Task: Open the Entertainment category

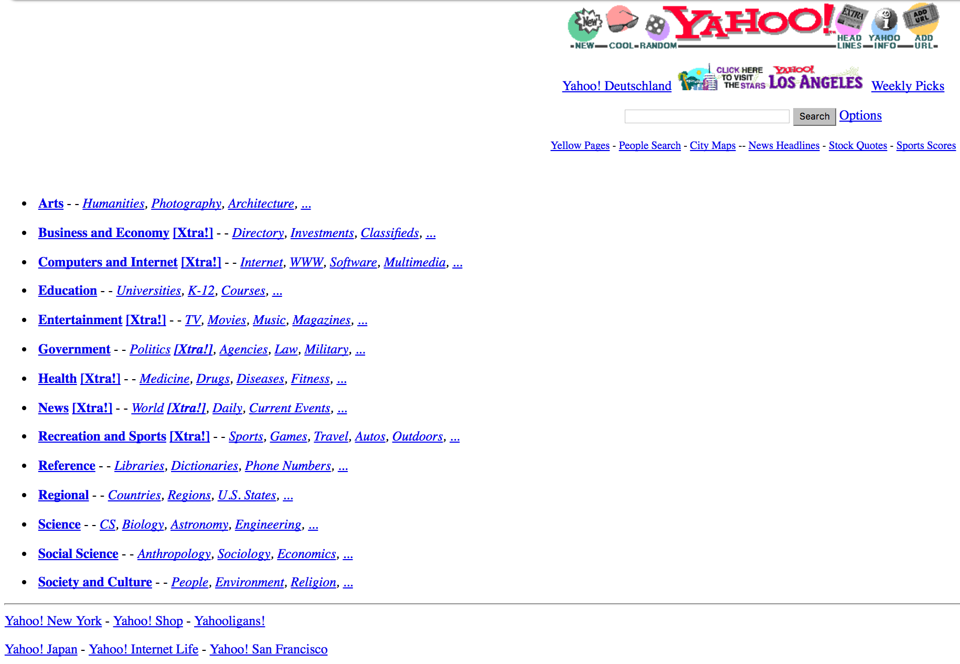Action: tap(80, 320)
